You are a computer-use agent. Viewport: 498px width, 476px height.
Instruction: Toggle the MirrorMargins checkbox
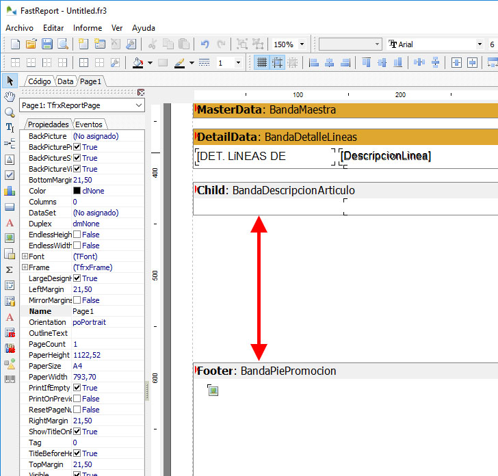[x=77, y=300]
